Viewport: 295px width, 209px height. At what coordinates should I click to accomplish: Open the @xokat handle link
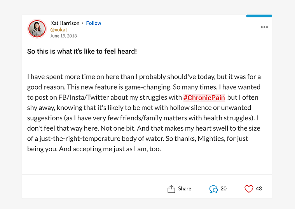59,29
